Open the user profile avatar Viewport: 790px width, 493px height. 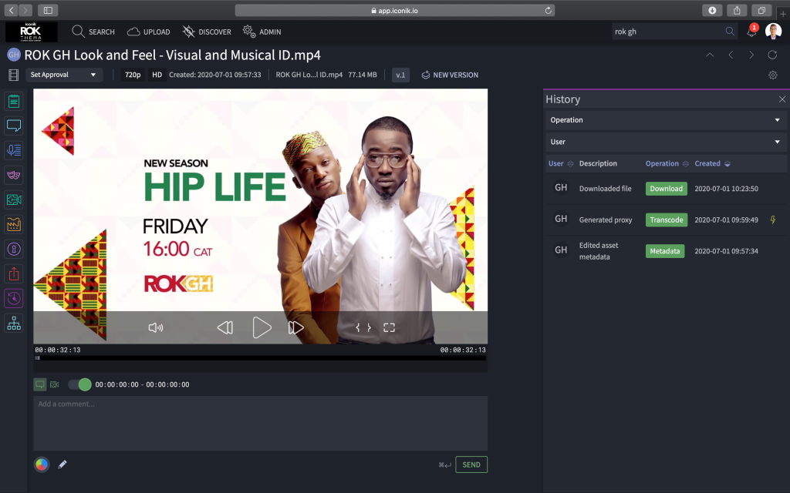pos(773,31)
